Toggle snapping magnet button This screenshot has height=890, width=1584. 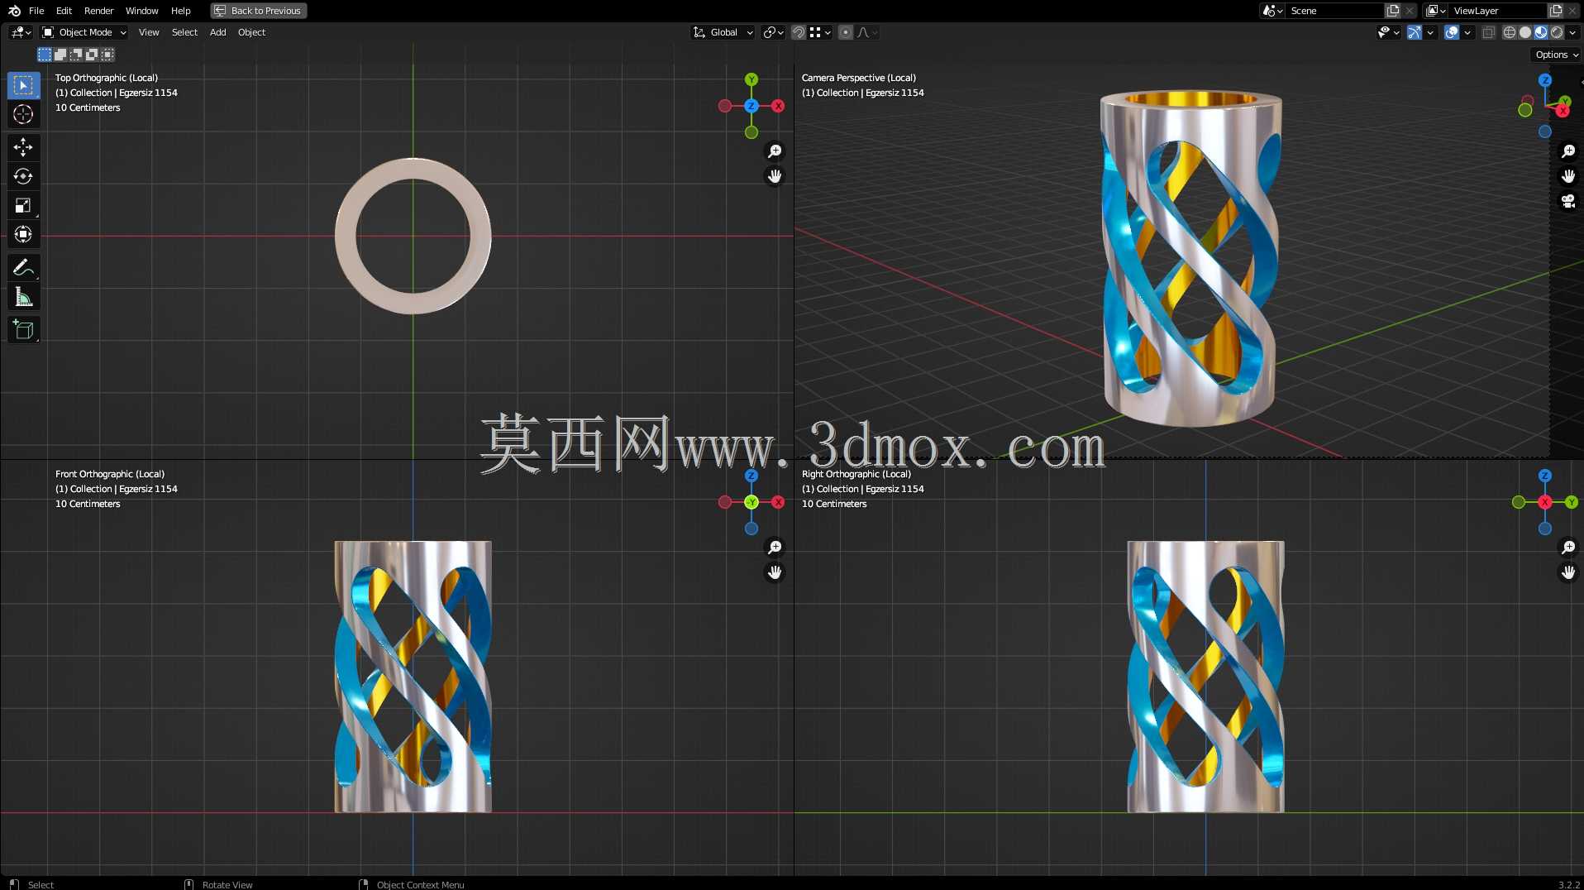point(799,32)
